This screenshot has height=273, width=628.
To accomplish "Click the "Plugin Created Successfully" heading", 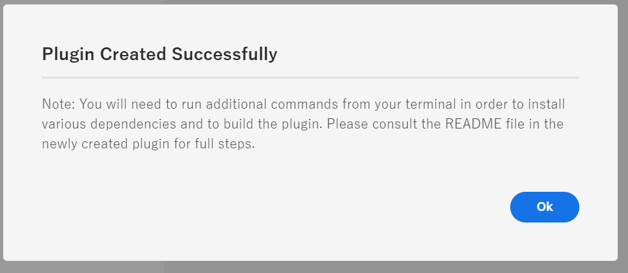I will (x=159, y=54).
